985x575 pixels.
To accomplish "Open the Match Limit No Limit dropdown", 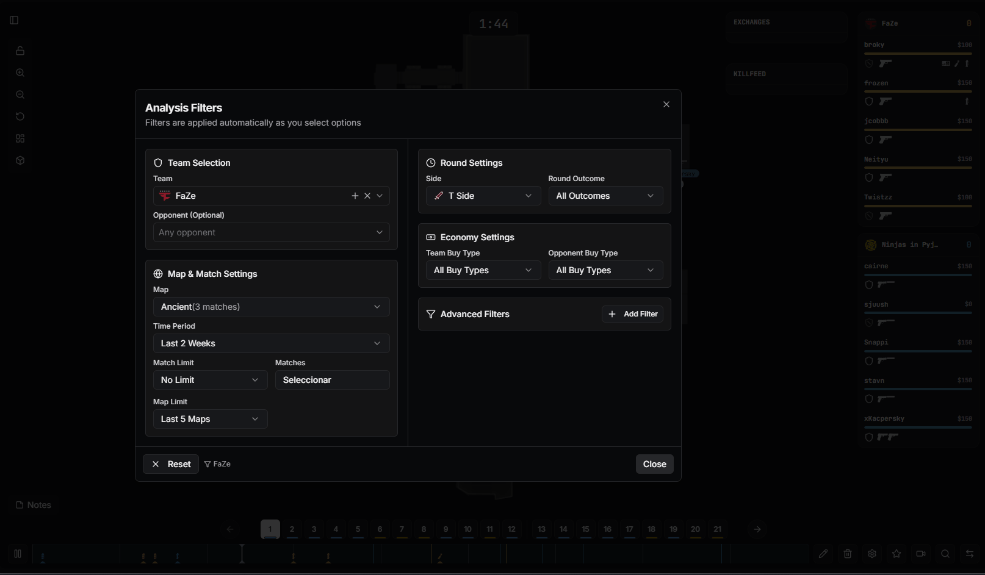I will tap(210, 380).
